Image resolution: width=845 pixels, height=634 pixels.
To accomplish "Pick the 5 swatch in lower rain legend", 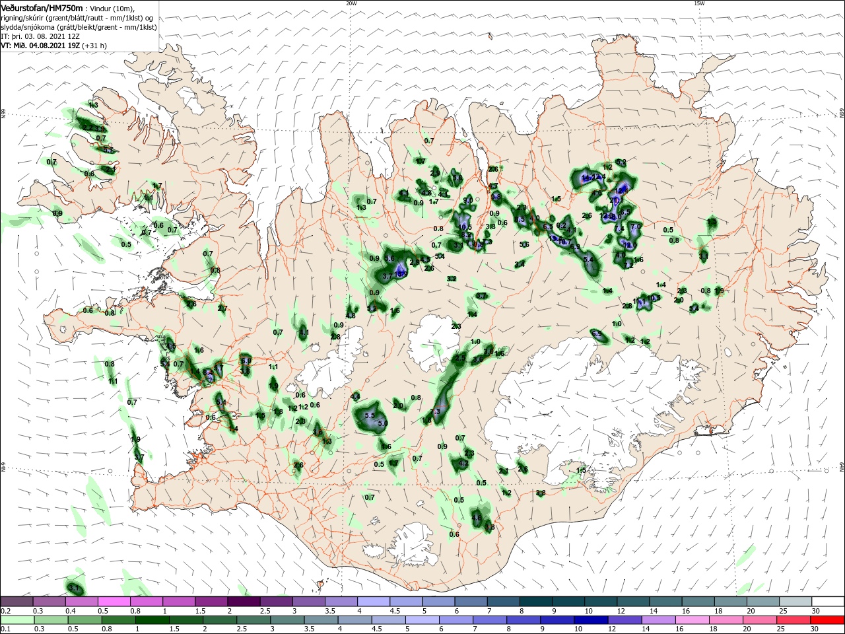I will [421, 620].
